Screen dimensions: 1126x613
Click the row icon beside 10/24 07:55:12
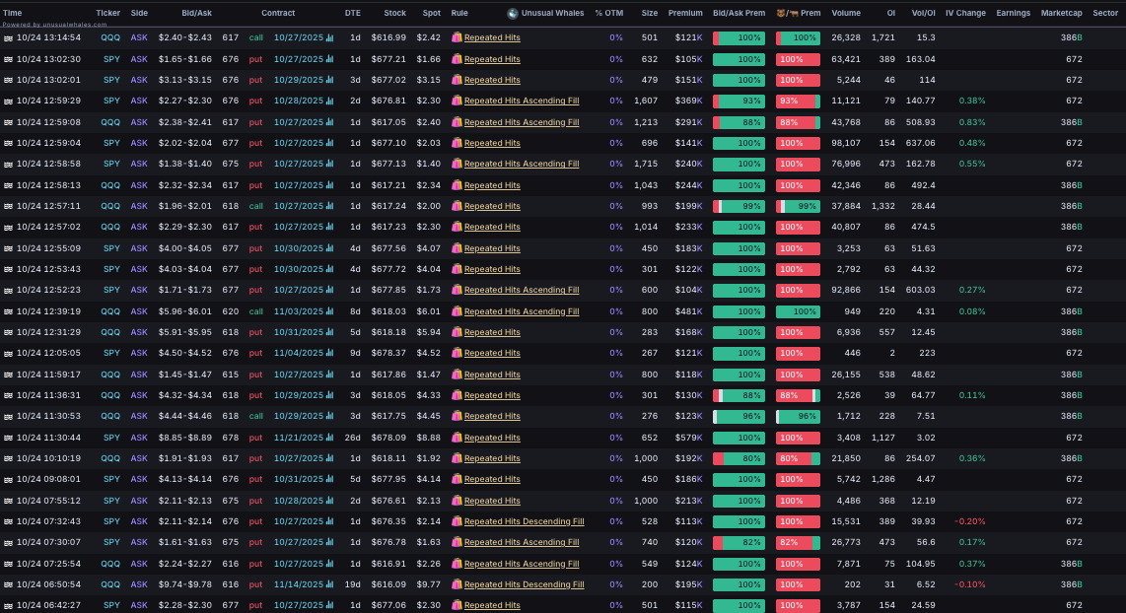pyautogui.click(x=8, y=501)
